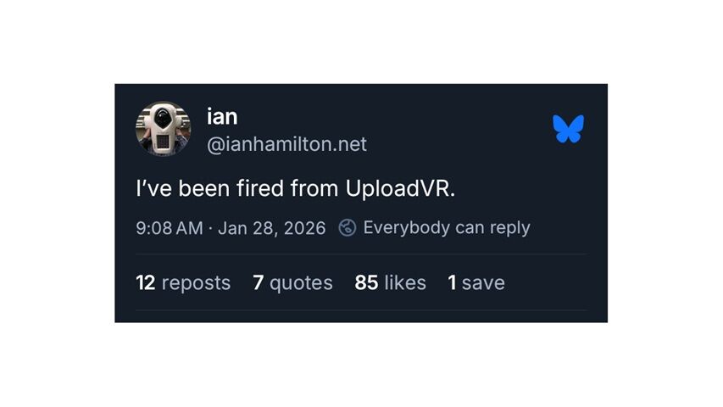The image size is (723, 407).
Task: Click the number 85 before likes
Action: tap(366, 282)
